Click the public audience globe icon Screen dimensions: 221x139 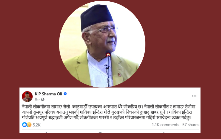point(43,99)
